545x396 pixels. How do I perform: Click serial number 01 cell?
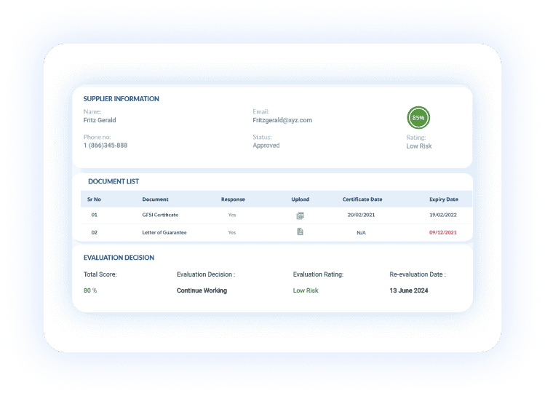[94, 215]
